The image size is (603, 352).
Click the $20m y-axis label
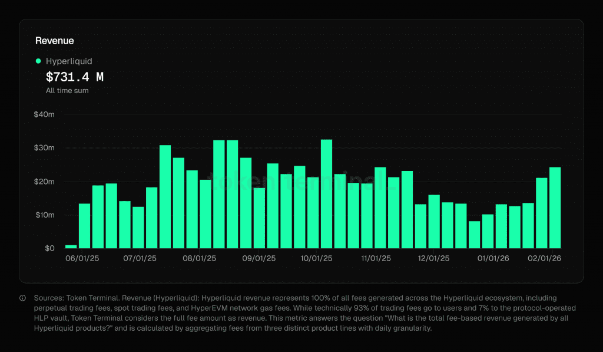(x=45, y=182)
